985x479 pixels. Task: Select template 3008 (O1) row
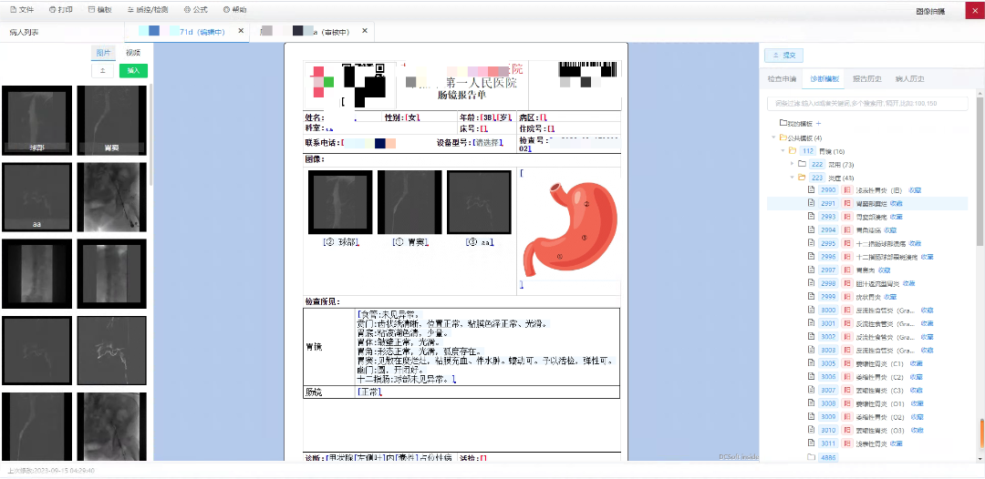point(867,403)
